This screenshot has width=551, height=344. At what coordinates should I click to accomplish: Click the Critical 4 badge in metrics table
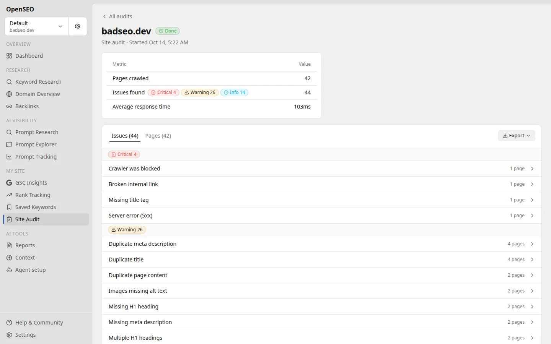163,92
